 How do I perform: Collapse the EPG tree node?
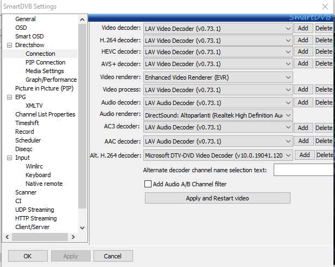coord(9,97)
